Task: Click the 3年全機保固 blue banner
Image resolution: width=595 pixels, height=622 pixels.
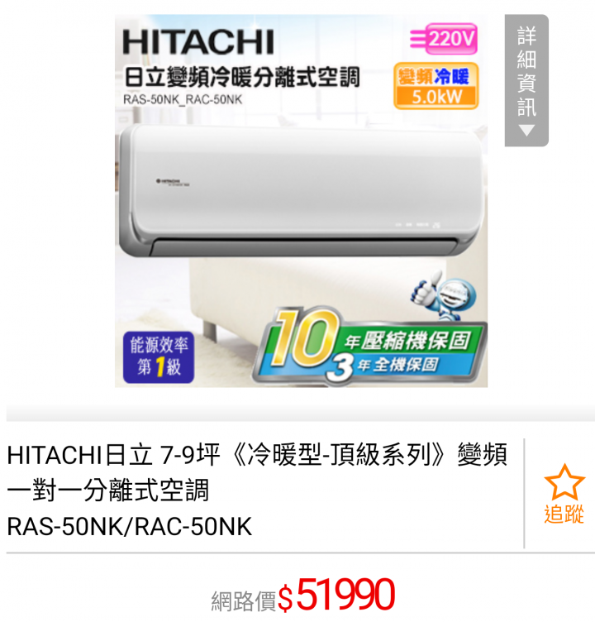Action: pos(397,366)
